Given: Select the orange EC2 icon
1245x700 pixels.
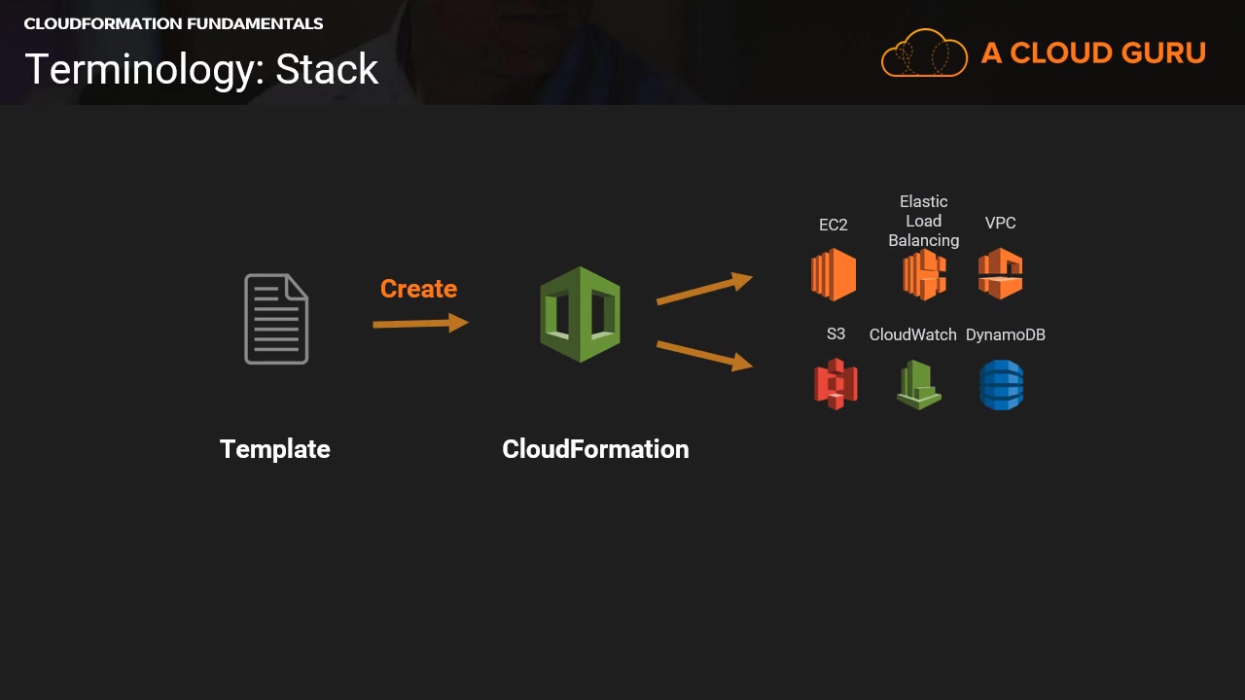Looking at the screenshot, I should tap(834, 274).
